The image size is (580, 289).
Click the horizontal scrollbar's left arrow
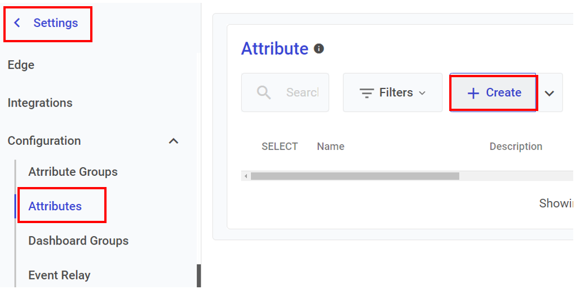point(246,176)
